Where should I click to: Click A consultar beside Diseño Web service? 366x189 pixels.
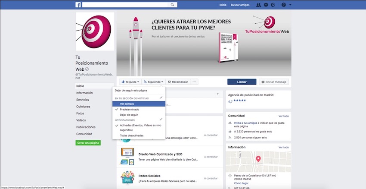click(211, 157)
